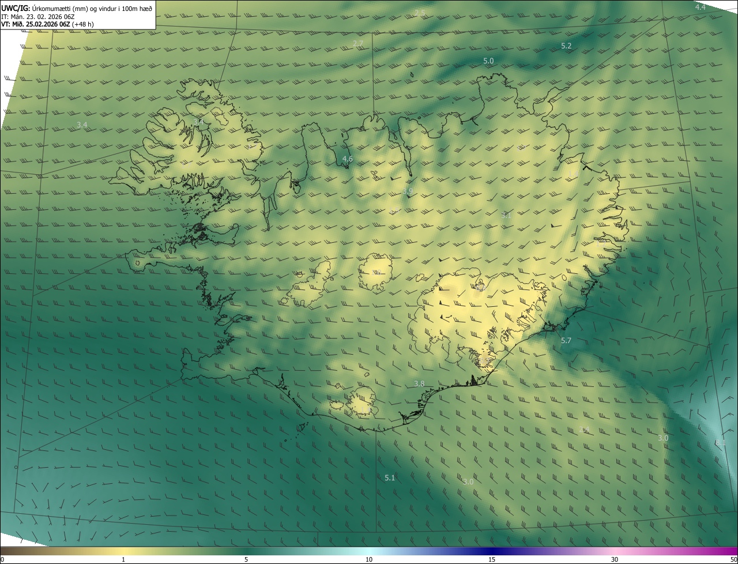Viewport: 738px width, 564px height.
Task: Click the "50" tick label on the color scale
Action: pyautogui.click(x=733, y=559)
